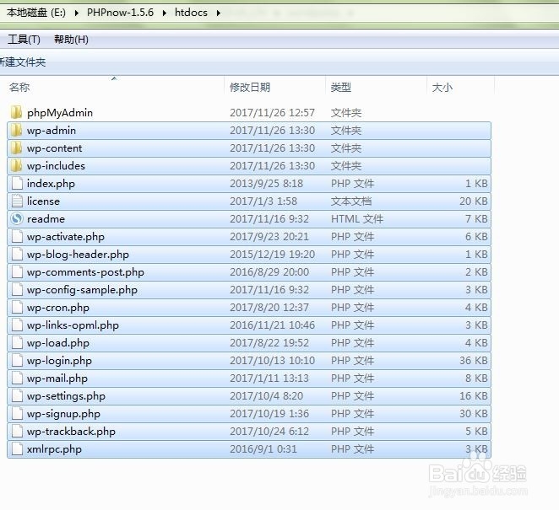Select the wp-config-sample.php file name

tap(82, 290)
